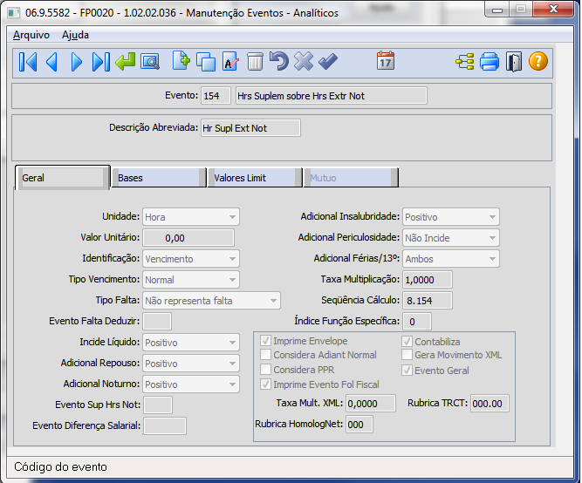Expand the Identificação dropdown
This screenshot has width=582, height=483.
232,259
